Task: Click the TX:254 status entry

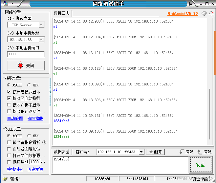Action: point(172,179)
